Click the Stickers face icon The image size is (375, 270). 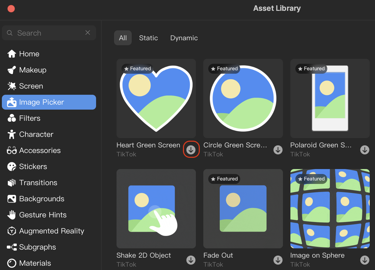[x=11, y=167]
